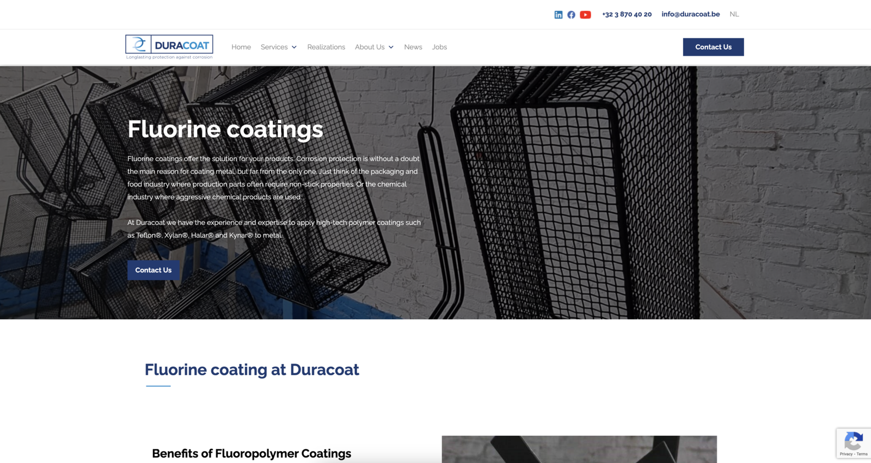Open the Facebook social icon
The image size is (871, 463).
571,15
